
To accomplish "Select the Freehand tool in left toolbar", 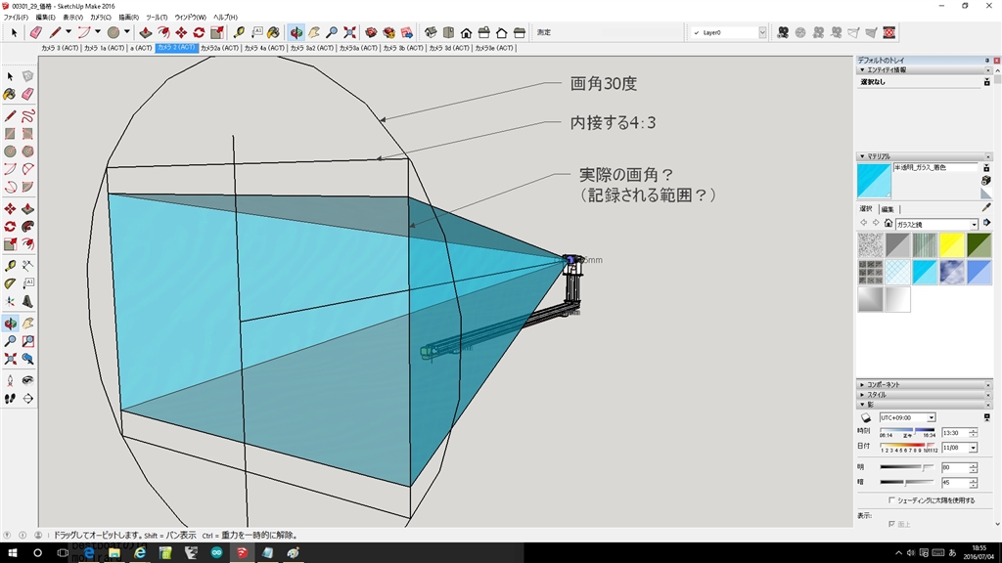I will 27,116.
